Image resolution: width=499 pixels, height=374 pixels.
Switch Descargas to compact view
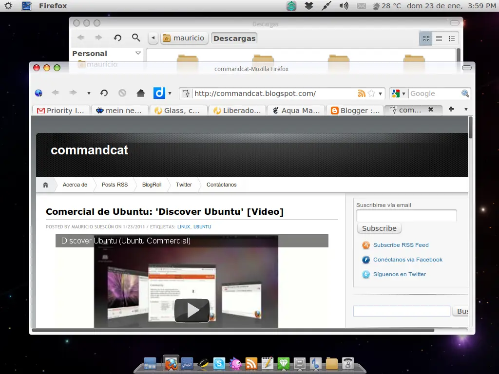click(452, 38)
